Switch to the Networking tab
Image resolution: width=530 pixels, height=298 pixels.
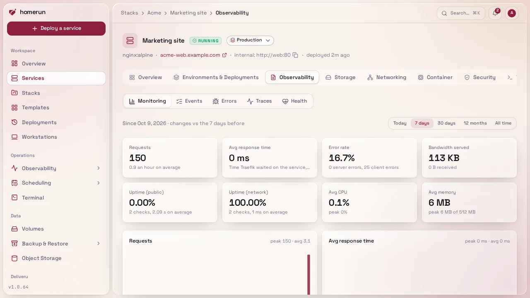(x=387, y=77)
